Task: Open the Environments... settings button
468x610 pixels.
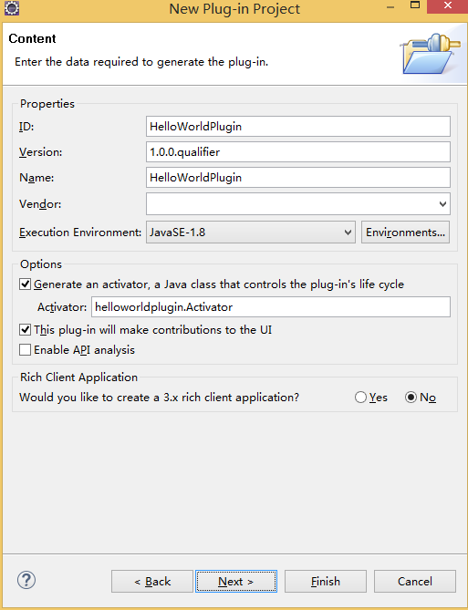Action: pyautogui.click(x=405, y=233)
